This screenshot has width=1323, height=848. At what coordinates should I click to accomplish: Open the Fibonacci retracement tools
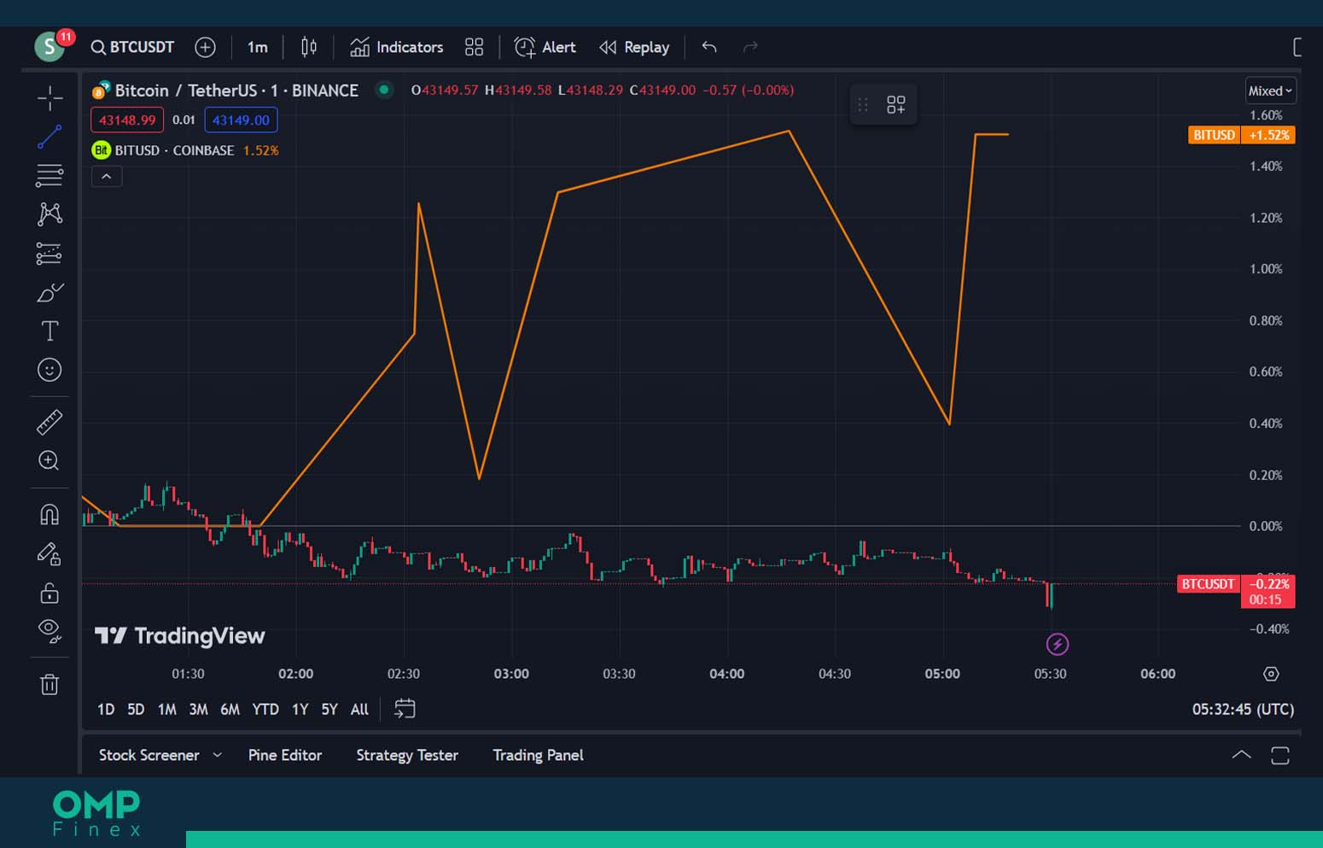point(50,175)
